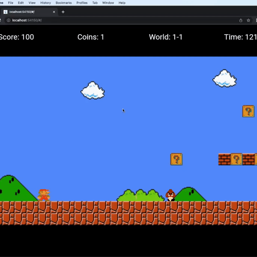Click the question block between the bricks
The width and height of the screenshot is (257, 257).
236,159
